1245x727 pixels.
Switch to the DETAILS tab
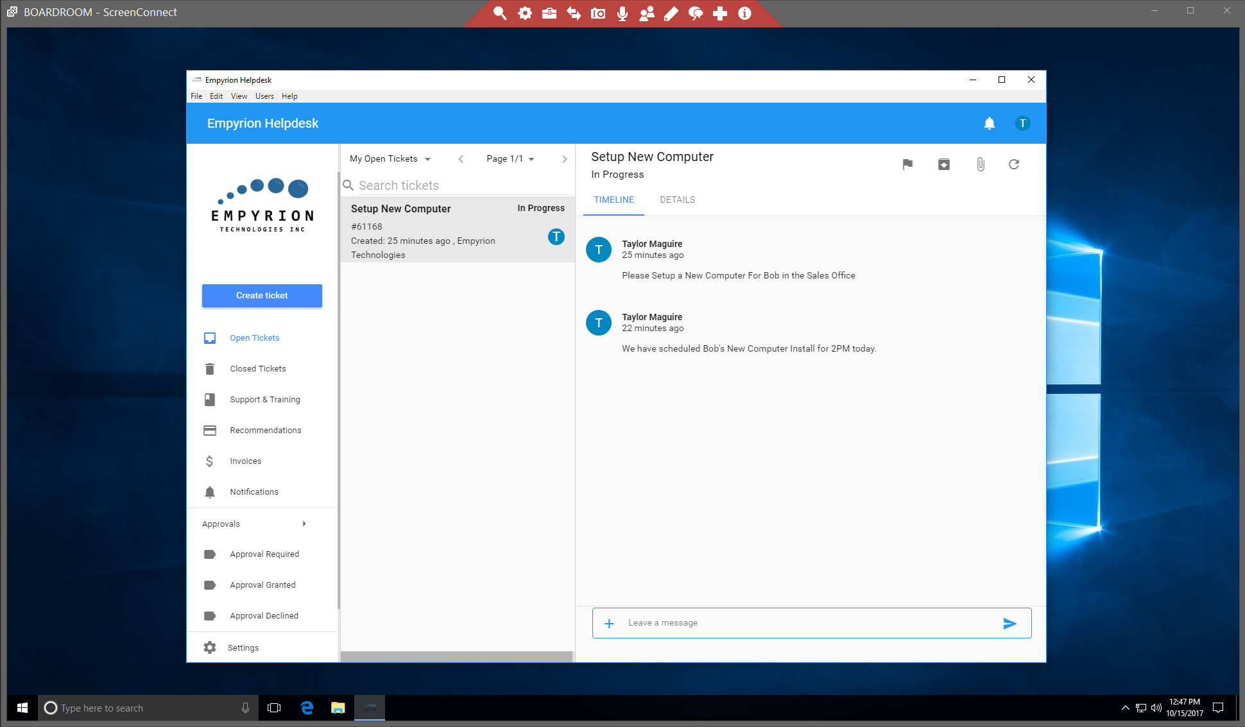click(x=678, y=200)
